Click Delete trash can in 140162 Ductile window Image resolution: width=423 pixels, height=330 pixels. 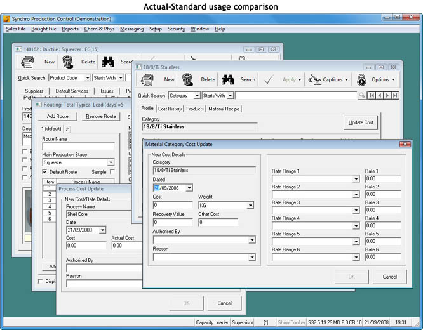[x=67, y=62]
